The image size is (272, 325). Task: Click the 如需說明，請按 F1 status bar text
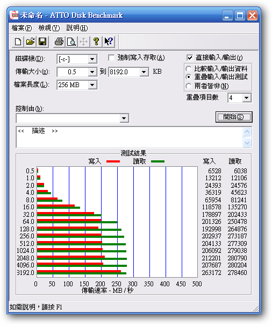[x=36, y=307]
